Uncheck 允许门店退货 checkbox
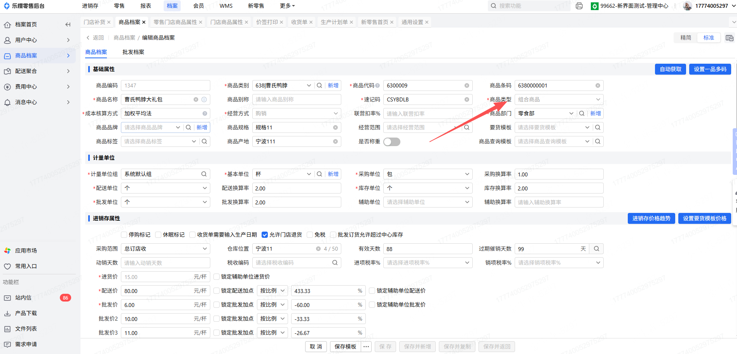Viewport: 737px width, 354px height. 265,235
